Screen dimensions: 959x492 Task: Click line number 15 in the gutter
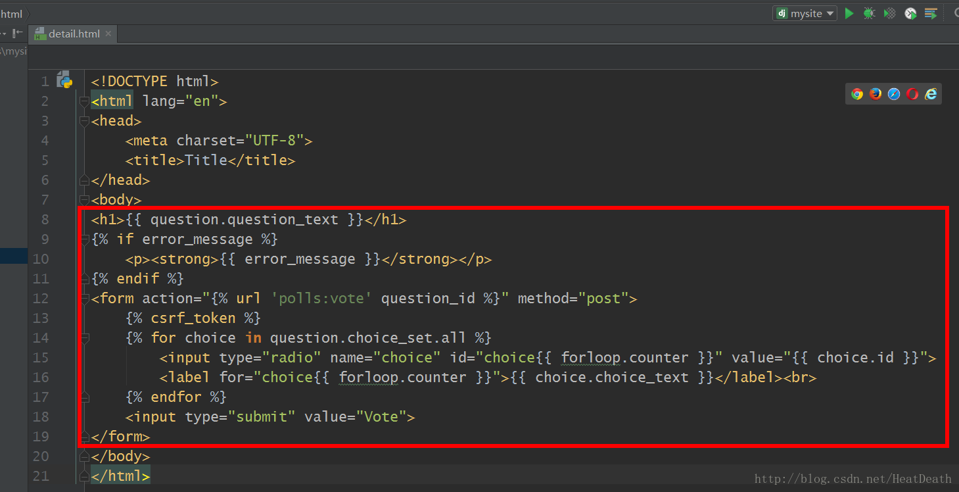[41, 358]
